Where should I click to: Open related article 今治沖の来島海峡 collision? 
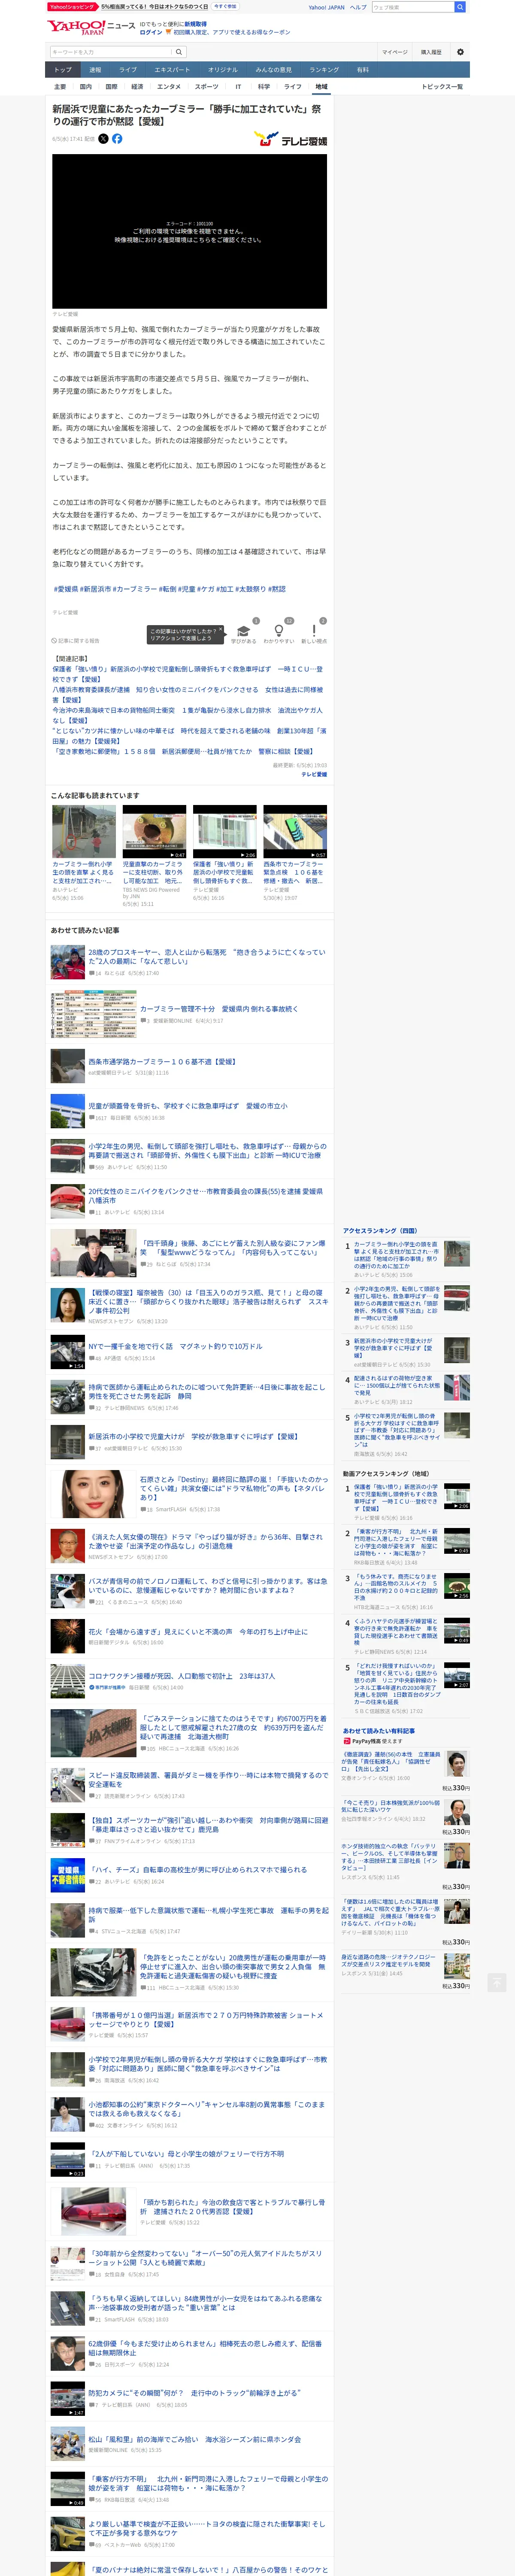point(188,715)
